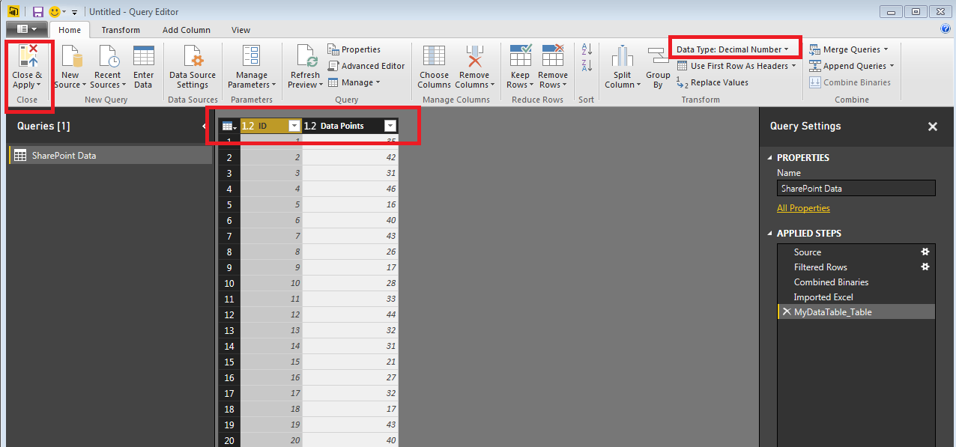
Task: Click the Choose Columns icon
Action: point(434,57)
